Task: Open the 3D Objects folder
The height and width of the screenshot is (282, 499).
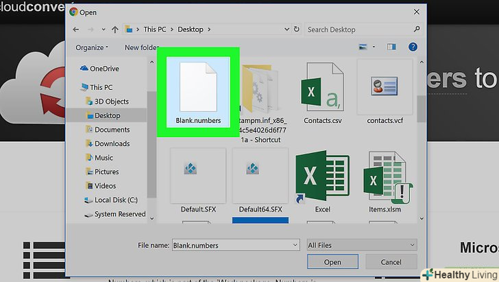Action: coord(107,102)
